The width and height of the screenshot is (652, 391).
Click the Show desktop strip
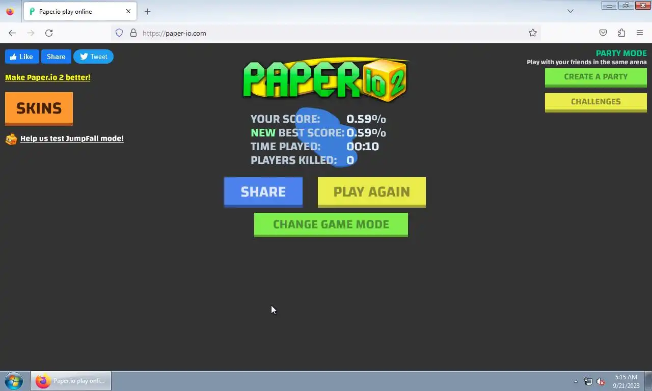tap(648, 381)
